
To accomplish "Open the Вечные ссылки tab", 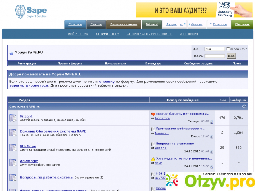I will (123, 24).
